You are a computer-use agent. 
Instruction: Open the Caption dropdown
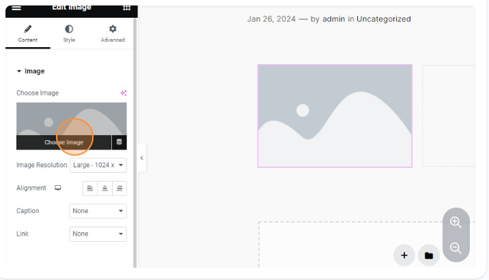[98, 211]
